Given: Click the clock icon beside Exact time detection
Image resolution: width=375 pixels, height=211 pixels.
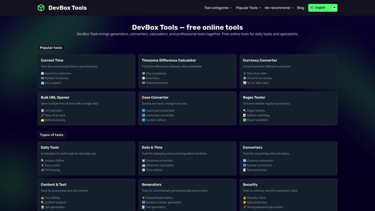Looking at the screenshot, I should (42, 73).
